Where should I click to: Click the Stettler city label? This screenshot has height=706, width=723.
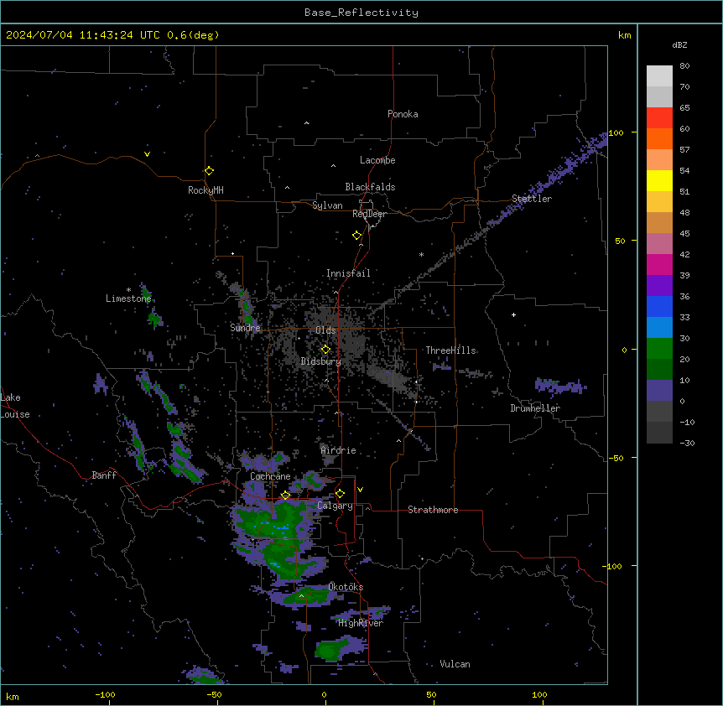coord(532,199)
